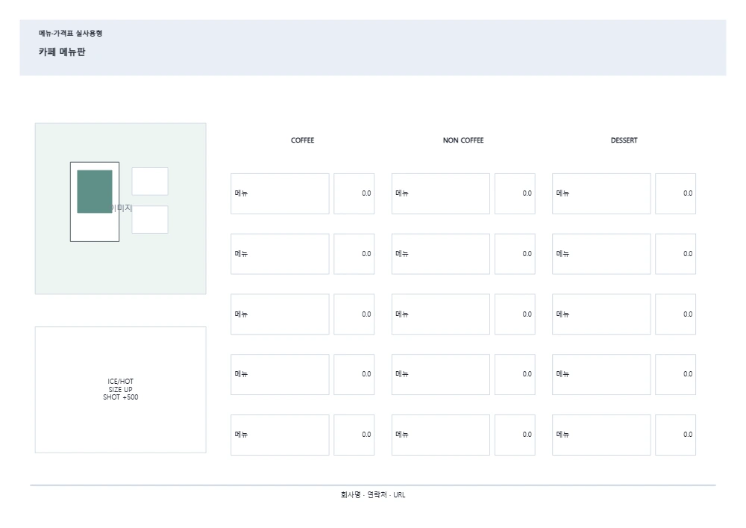Screen dimensions: 746x528
Task: Select the "메뉴·가격표 실사용형" subtitle text
Action: pyautogui.click(x=70, y=34)
